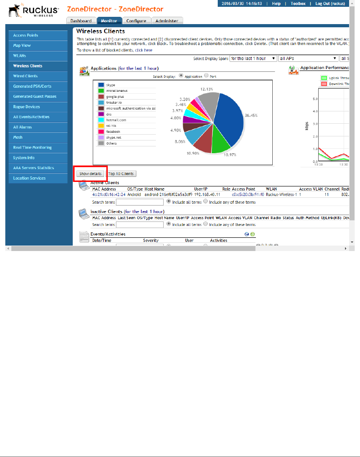Click the Inactive Clients search terms field
360x457 pixels.
pyautogui.click(x=140, y=225)
